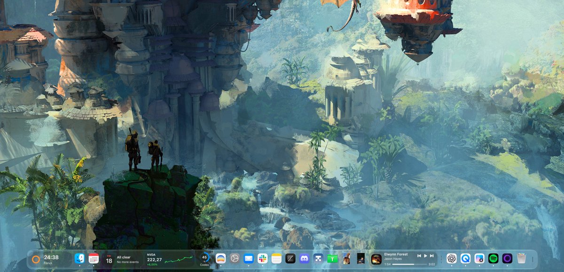Screen dimensions: 564x272
Task: Click the 'All clear' events text
Action: [124, 257]
